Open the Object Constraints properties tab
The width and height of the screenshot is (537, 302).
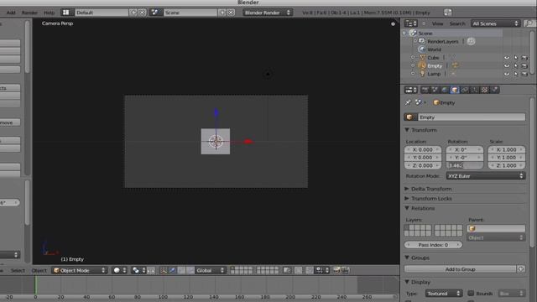pyautogui.click(x=464, y=90)
